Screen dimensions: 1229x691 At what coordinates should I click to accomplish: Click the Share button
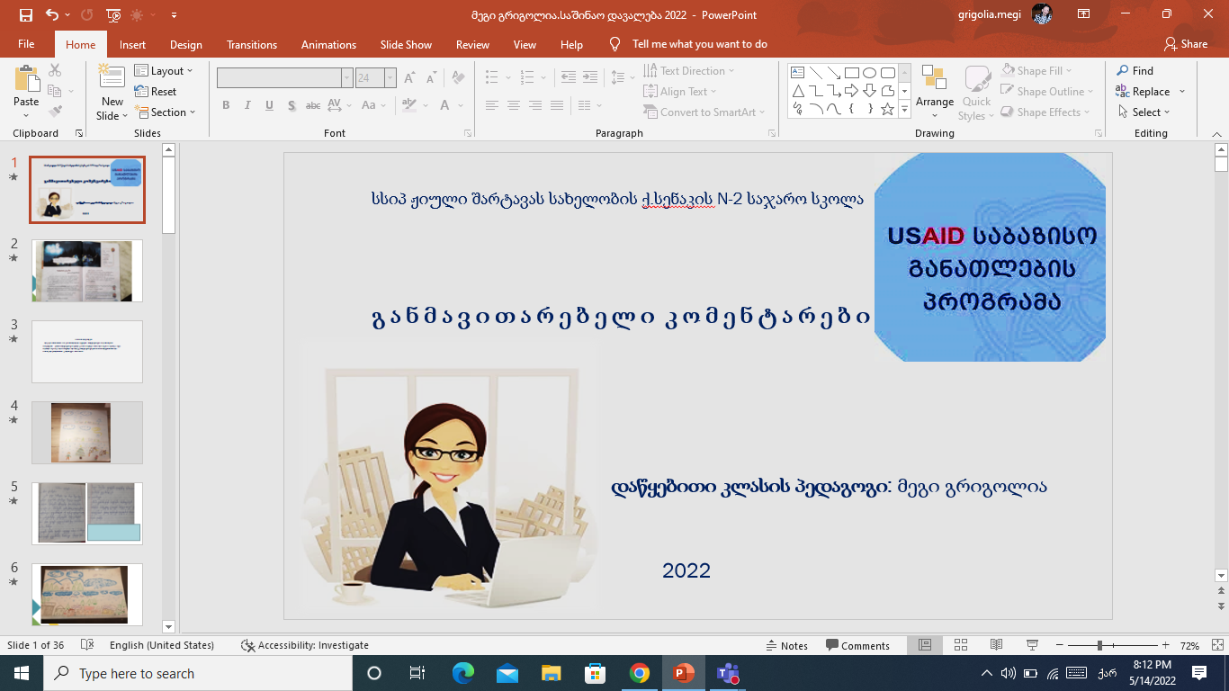coord(1186,44)
